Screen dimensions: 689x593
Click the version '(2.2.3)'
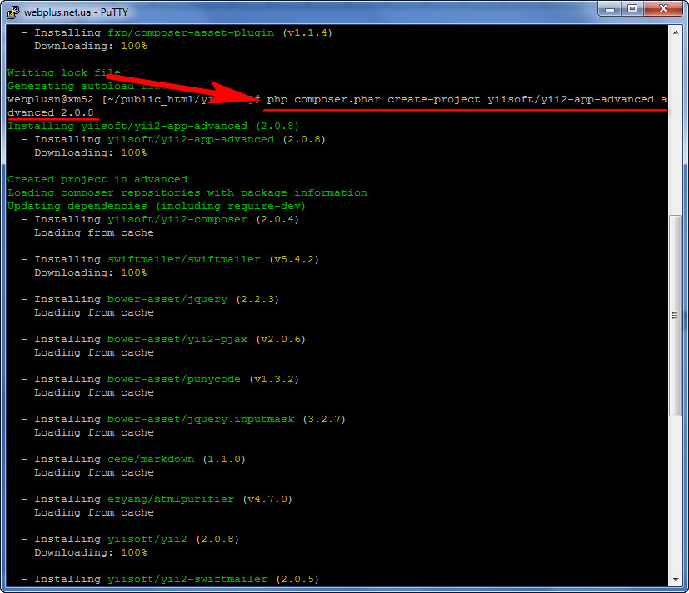[x=257, y=300]
